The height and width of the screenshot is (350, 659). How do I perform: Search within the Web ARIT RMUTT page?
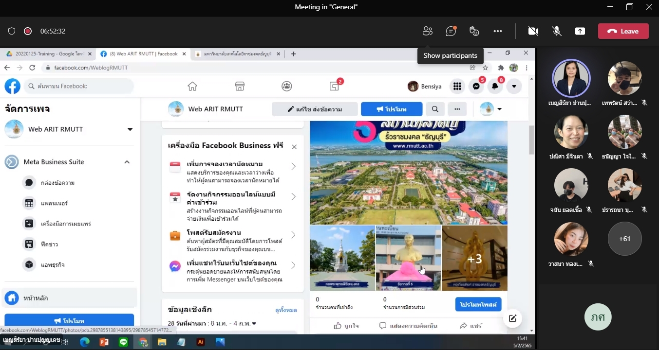pyautogui.click(x=435, y=109)
